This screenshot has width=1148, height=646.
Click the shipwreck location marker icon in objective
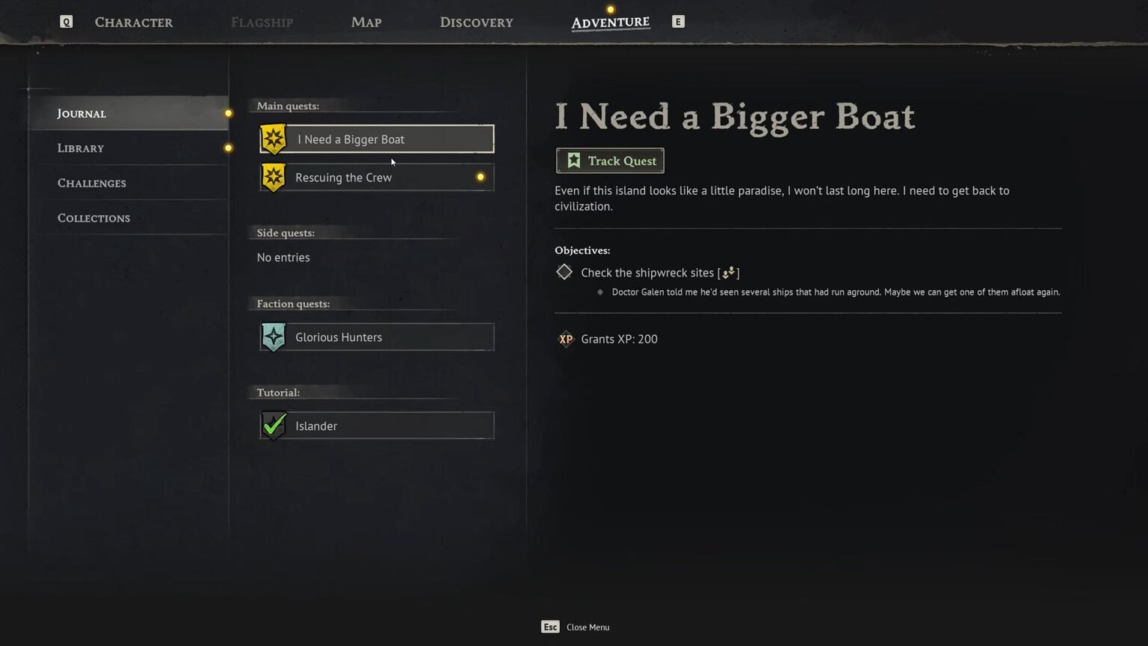pyautogui.click(x=728, y=273)
